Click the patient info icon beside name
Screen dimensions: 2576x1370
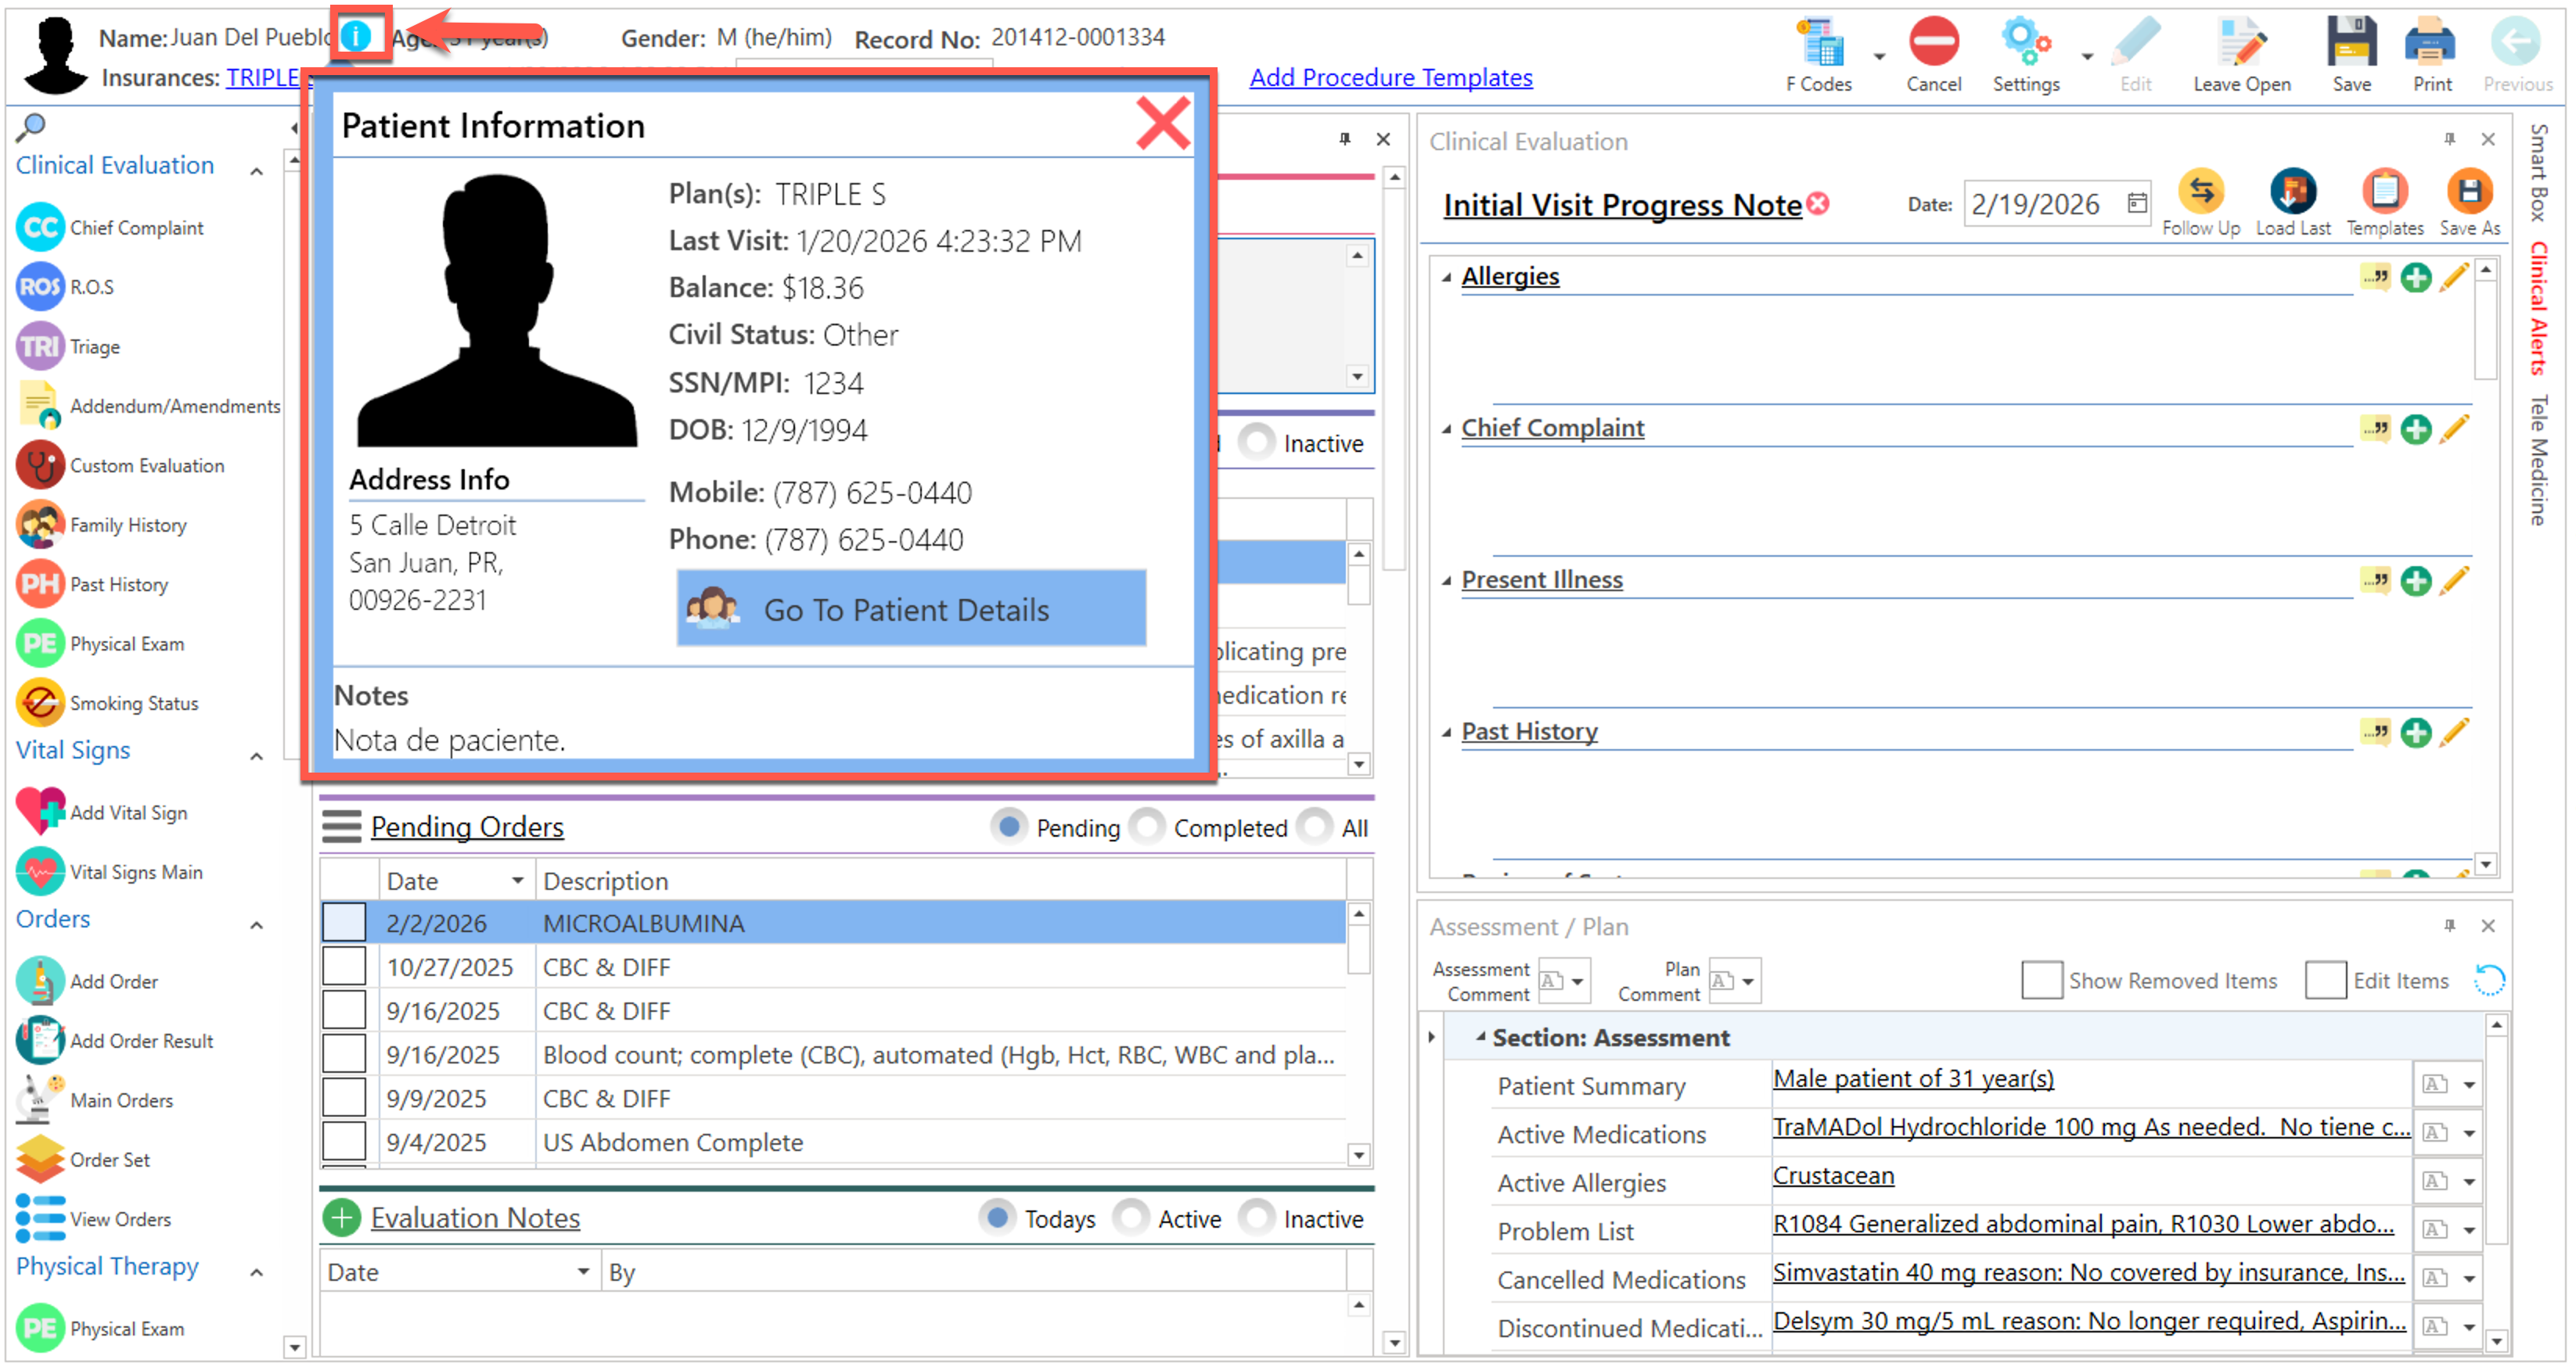point(356,37)
